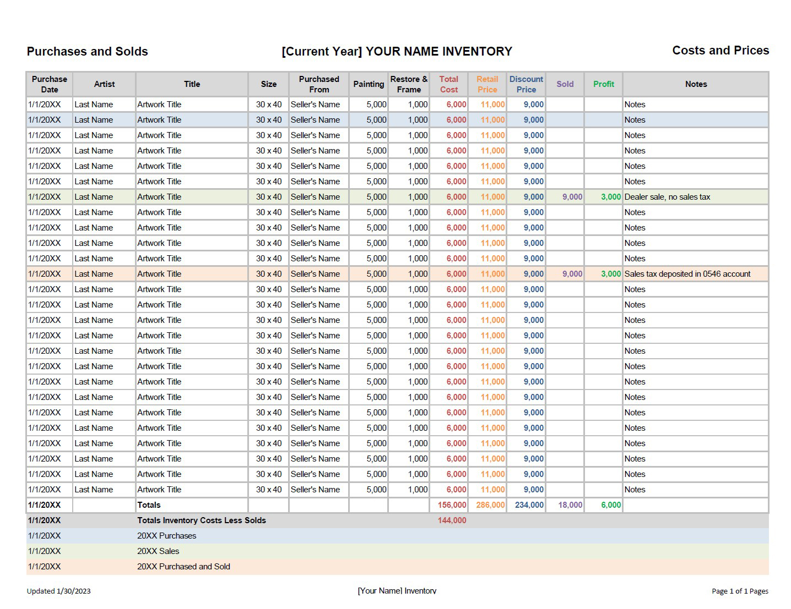Select the 234,000 Discount Price sum
Viewport: 791px width, 609px height.
(529, 505)
